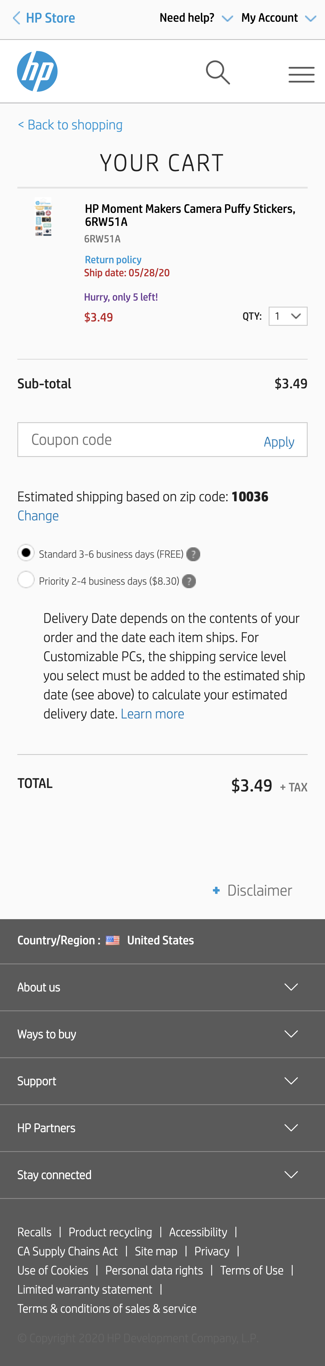Click the Back to shopping link

point(70,125)
